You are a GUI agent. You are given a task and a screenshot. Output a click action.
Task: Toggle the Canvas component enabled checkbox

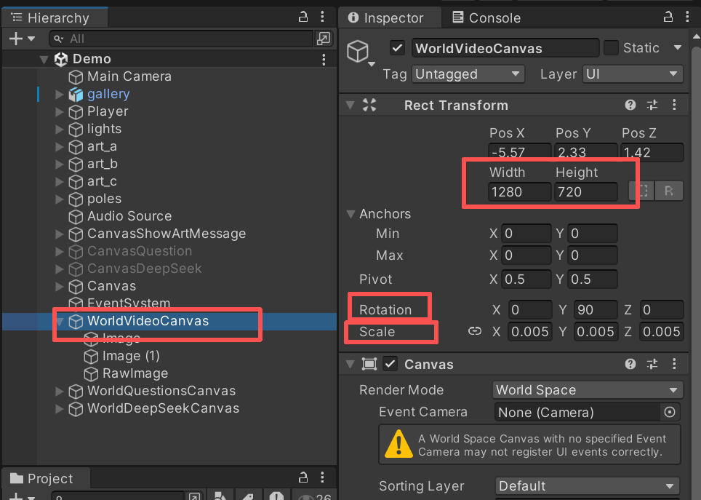[390, 364]
